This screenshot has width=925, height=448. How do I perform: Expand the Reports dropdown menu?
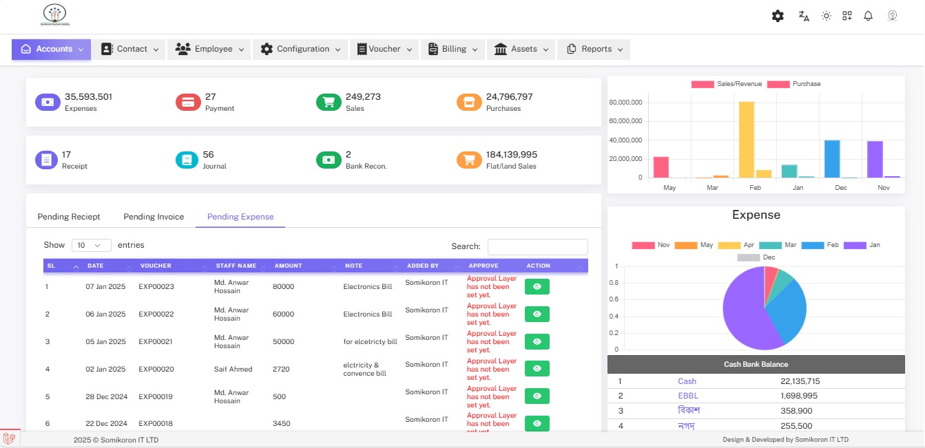point(594,50)
